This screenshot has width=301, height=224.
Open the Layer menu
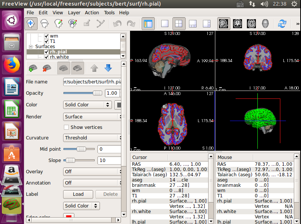(x=74, y=13)
